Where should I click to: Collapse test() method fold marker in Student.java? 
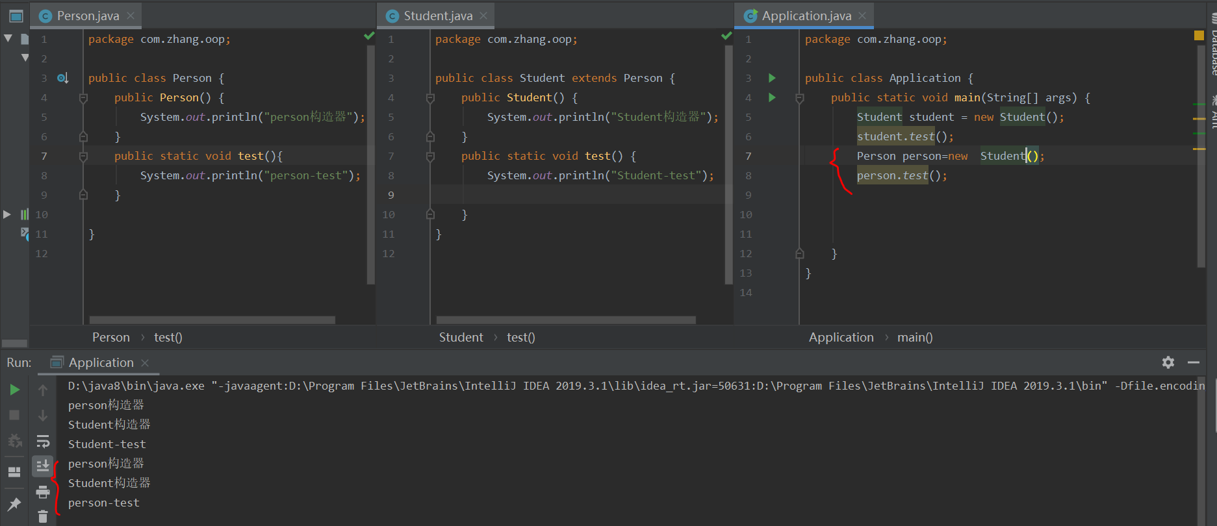point(430,157)
